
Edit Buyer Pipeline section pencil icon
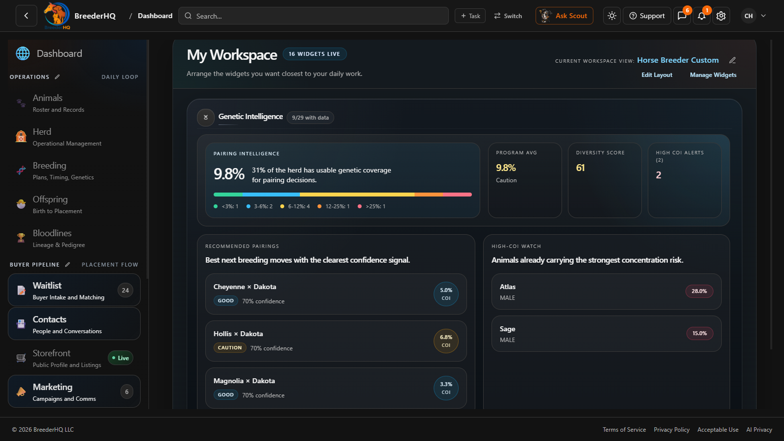tap(68, 265)
